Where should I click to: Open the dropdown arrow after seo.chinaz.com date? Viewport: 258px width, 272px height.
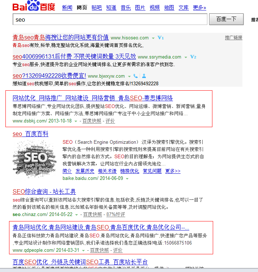(76, 215)
